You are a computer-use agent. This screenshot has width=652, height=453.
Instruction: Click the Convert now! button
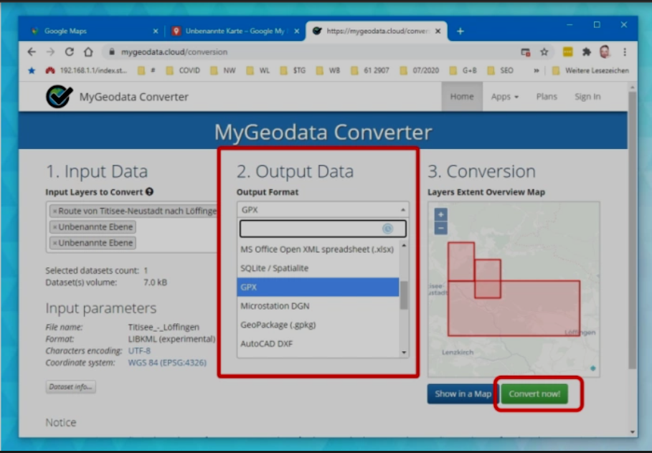pyautogui.click(x=534, y=394)
